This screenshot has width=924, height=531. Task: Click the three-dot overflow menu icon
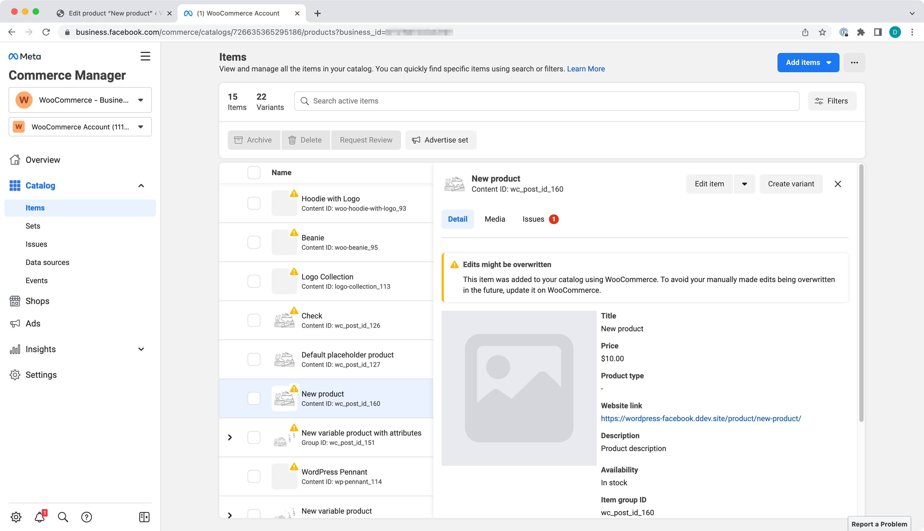click(855, 62)
